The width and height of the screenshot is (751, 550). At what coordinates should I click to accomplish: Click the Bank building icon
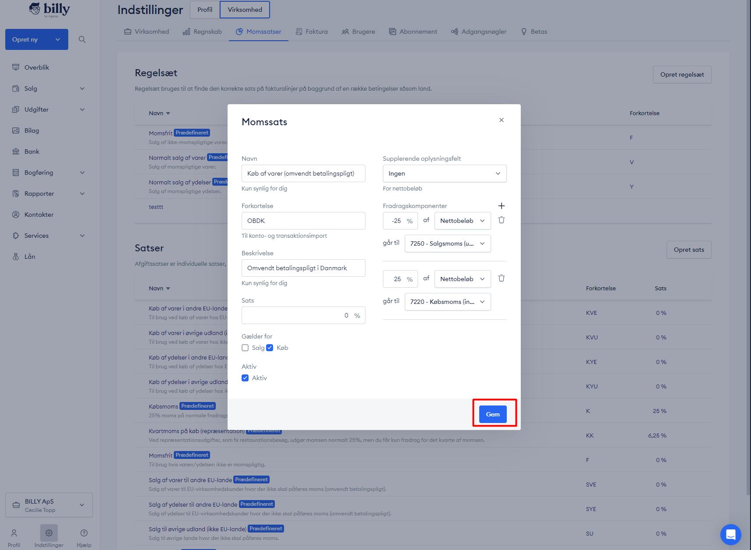click(x=16, y=152)
